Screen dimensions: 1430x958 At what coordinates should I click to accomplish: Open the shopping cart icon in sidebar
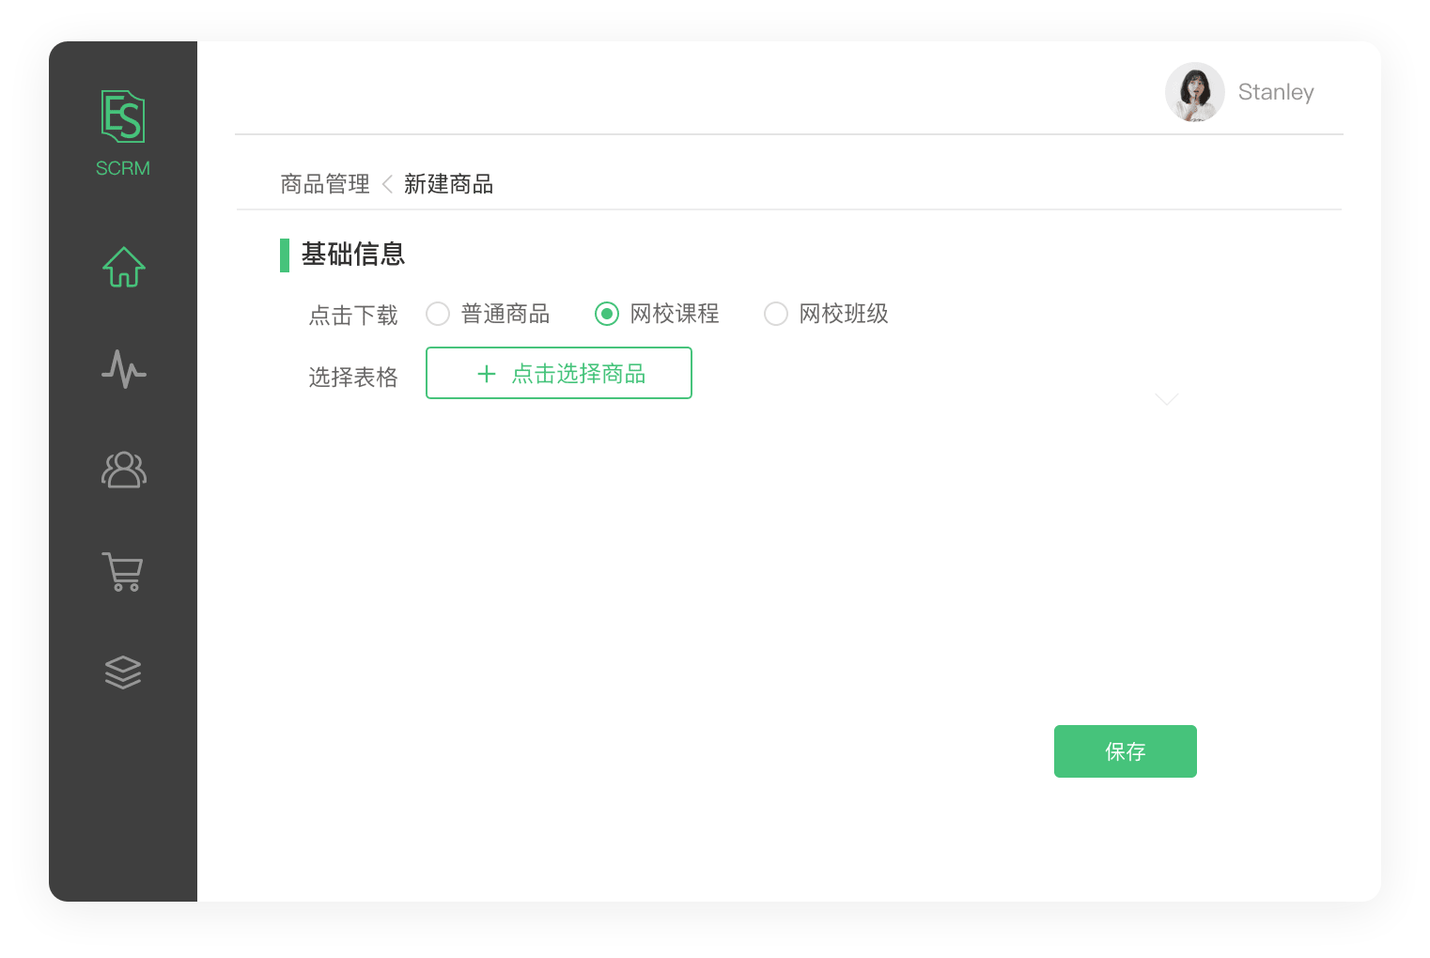(x=122, y=571)
